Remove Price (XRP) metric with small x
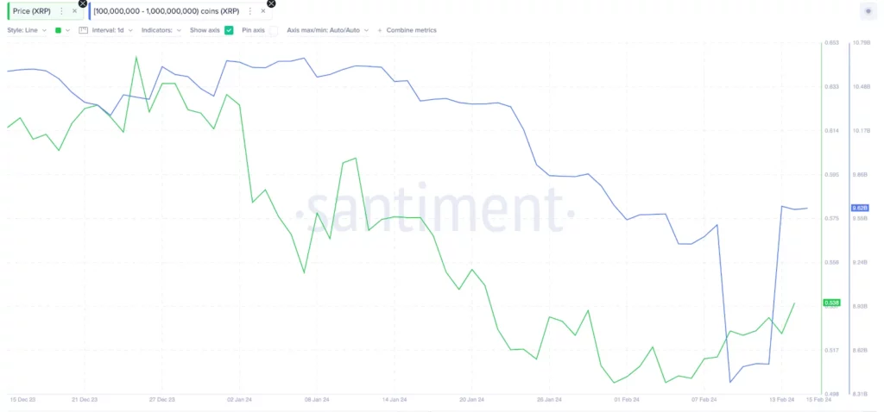The image size is (884, 412). point(74,10)
